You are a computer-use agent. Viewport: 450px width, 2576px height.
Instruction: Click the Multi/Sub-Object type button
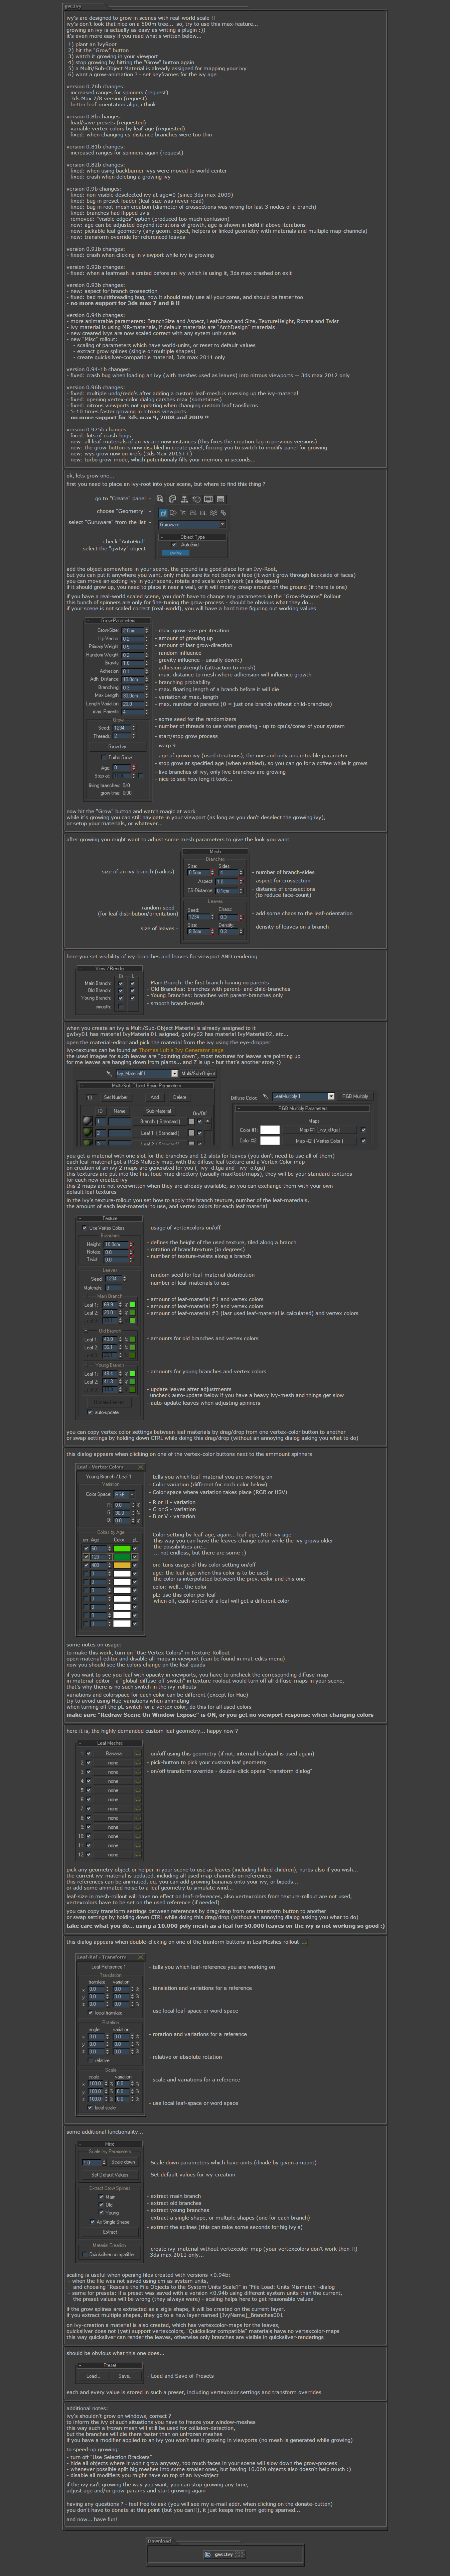point(198,1074)
